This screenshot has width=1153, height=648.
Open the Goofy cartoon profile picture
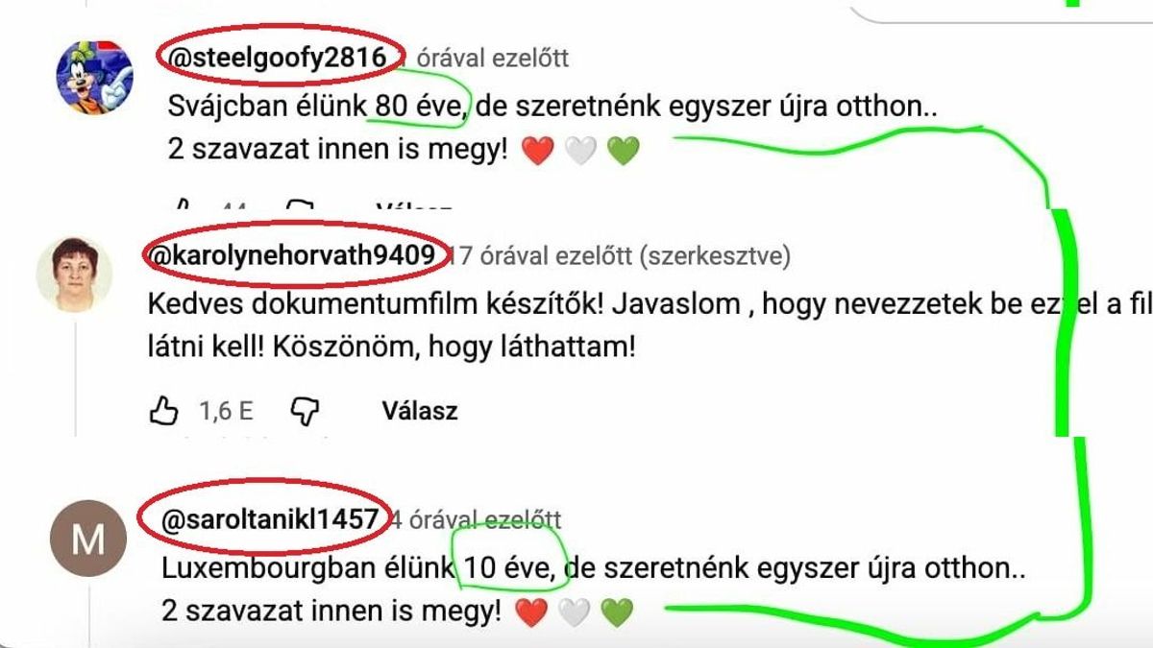88,77
